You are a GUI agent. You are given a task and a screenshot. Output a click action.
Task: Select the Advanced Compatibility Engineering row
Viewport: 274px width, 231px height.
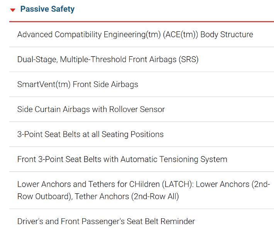coord(135,35)
